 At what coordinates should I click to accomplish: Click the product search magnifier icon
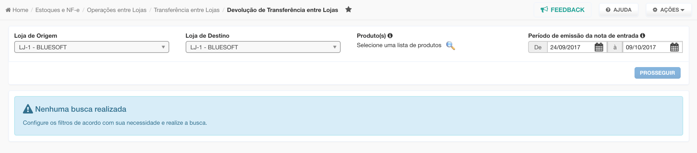point(450,46)
